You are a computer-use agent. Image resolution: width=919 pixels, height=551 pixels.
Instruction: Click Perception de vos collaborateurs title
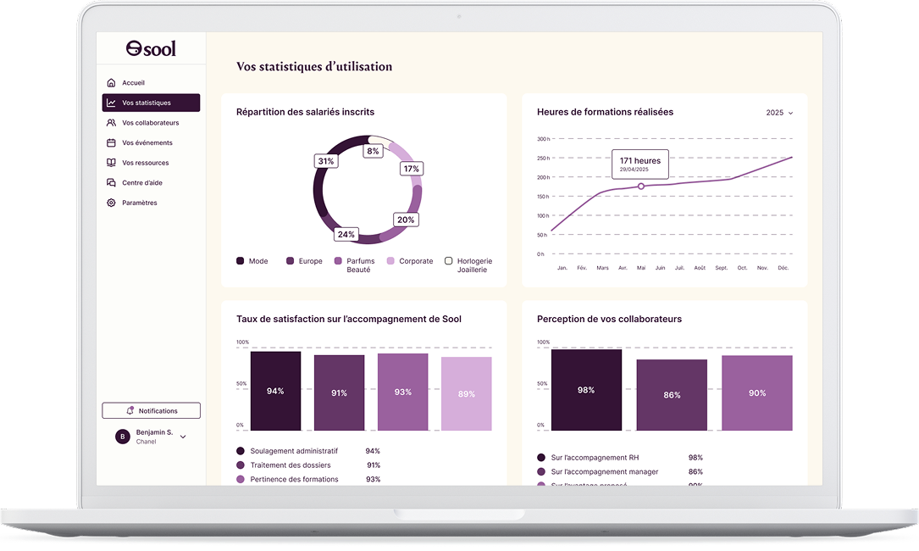point(610,320)
